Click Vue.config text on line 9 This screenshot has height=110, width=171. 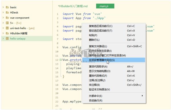click(72, 47)
